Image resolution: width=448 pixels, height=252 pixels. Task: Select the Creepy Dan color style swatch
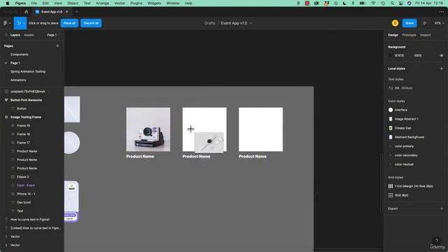click(391, 128)
